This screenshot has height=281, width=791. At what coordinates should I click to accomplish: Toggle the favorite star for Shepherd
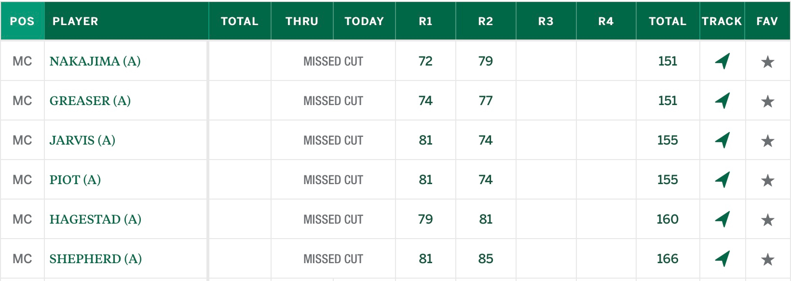(767, 259)
